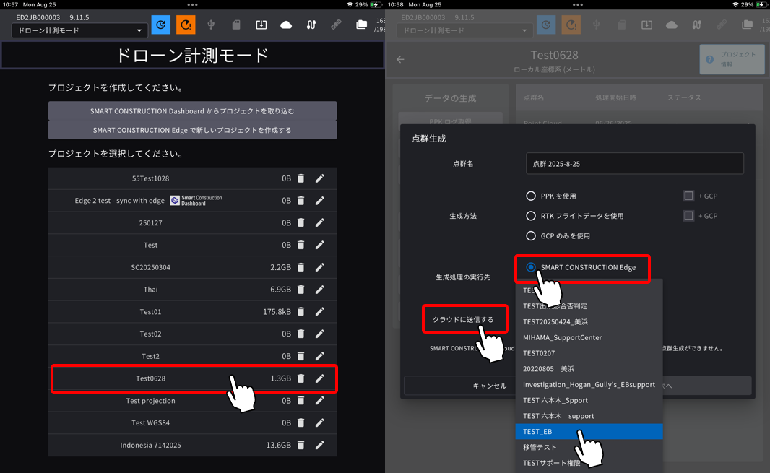
Task: Open the Test WGS84 project row
Action: (192, 422)
